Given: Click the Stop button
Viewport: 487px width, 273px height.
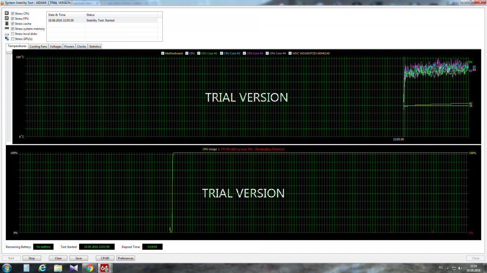Looking at the screenshot, I should pos(32,258).
